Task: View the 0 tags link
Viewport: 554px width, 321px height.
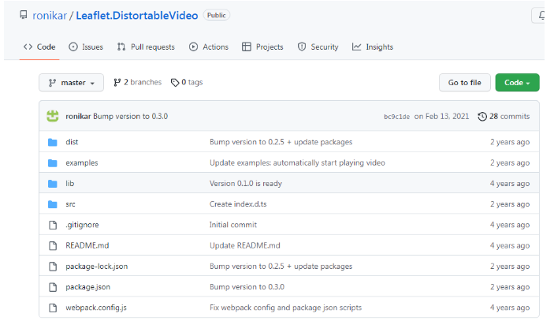Action: coord(187,82)
